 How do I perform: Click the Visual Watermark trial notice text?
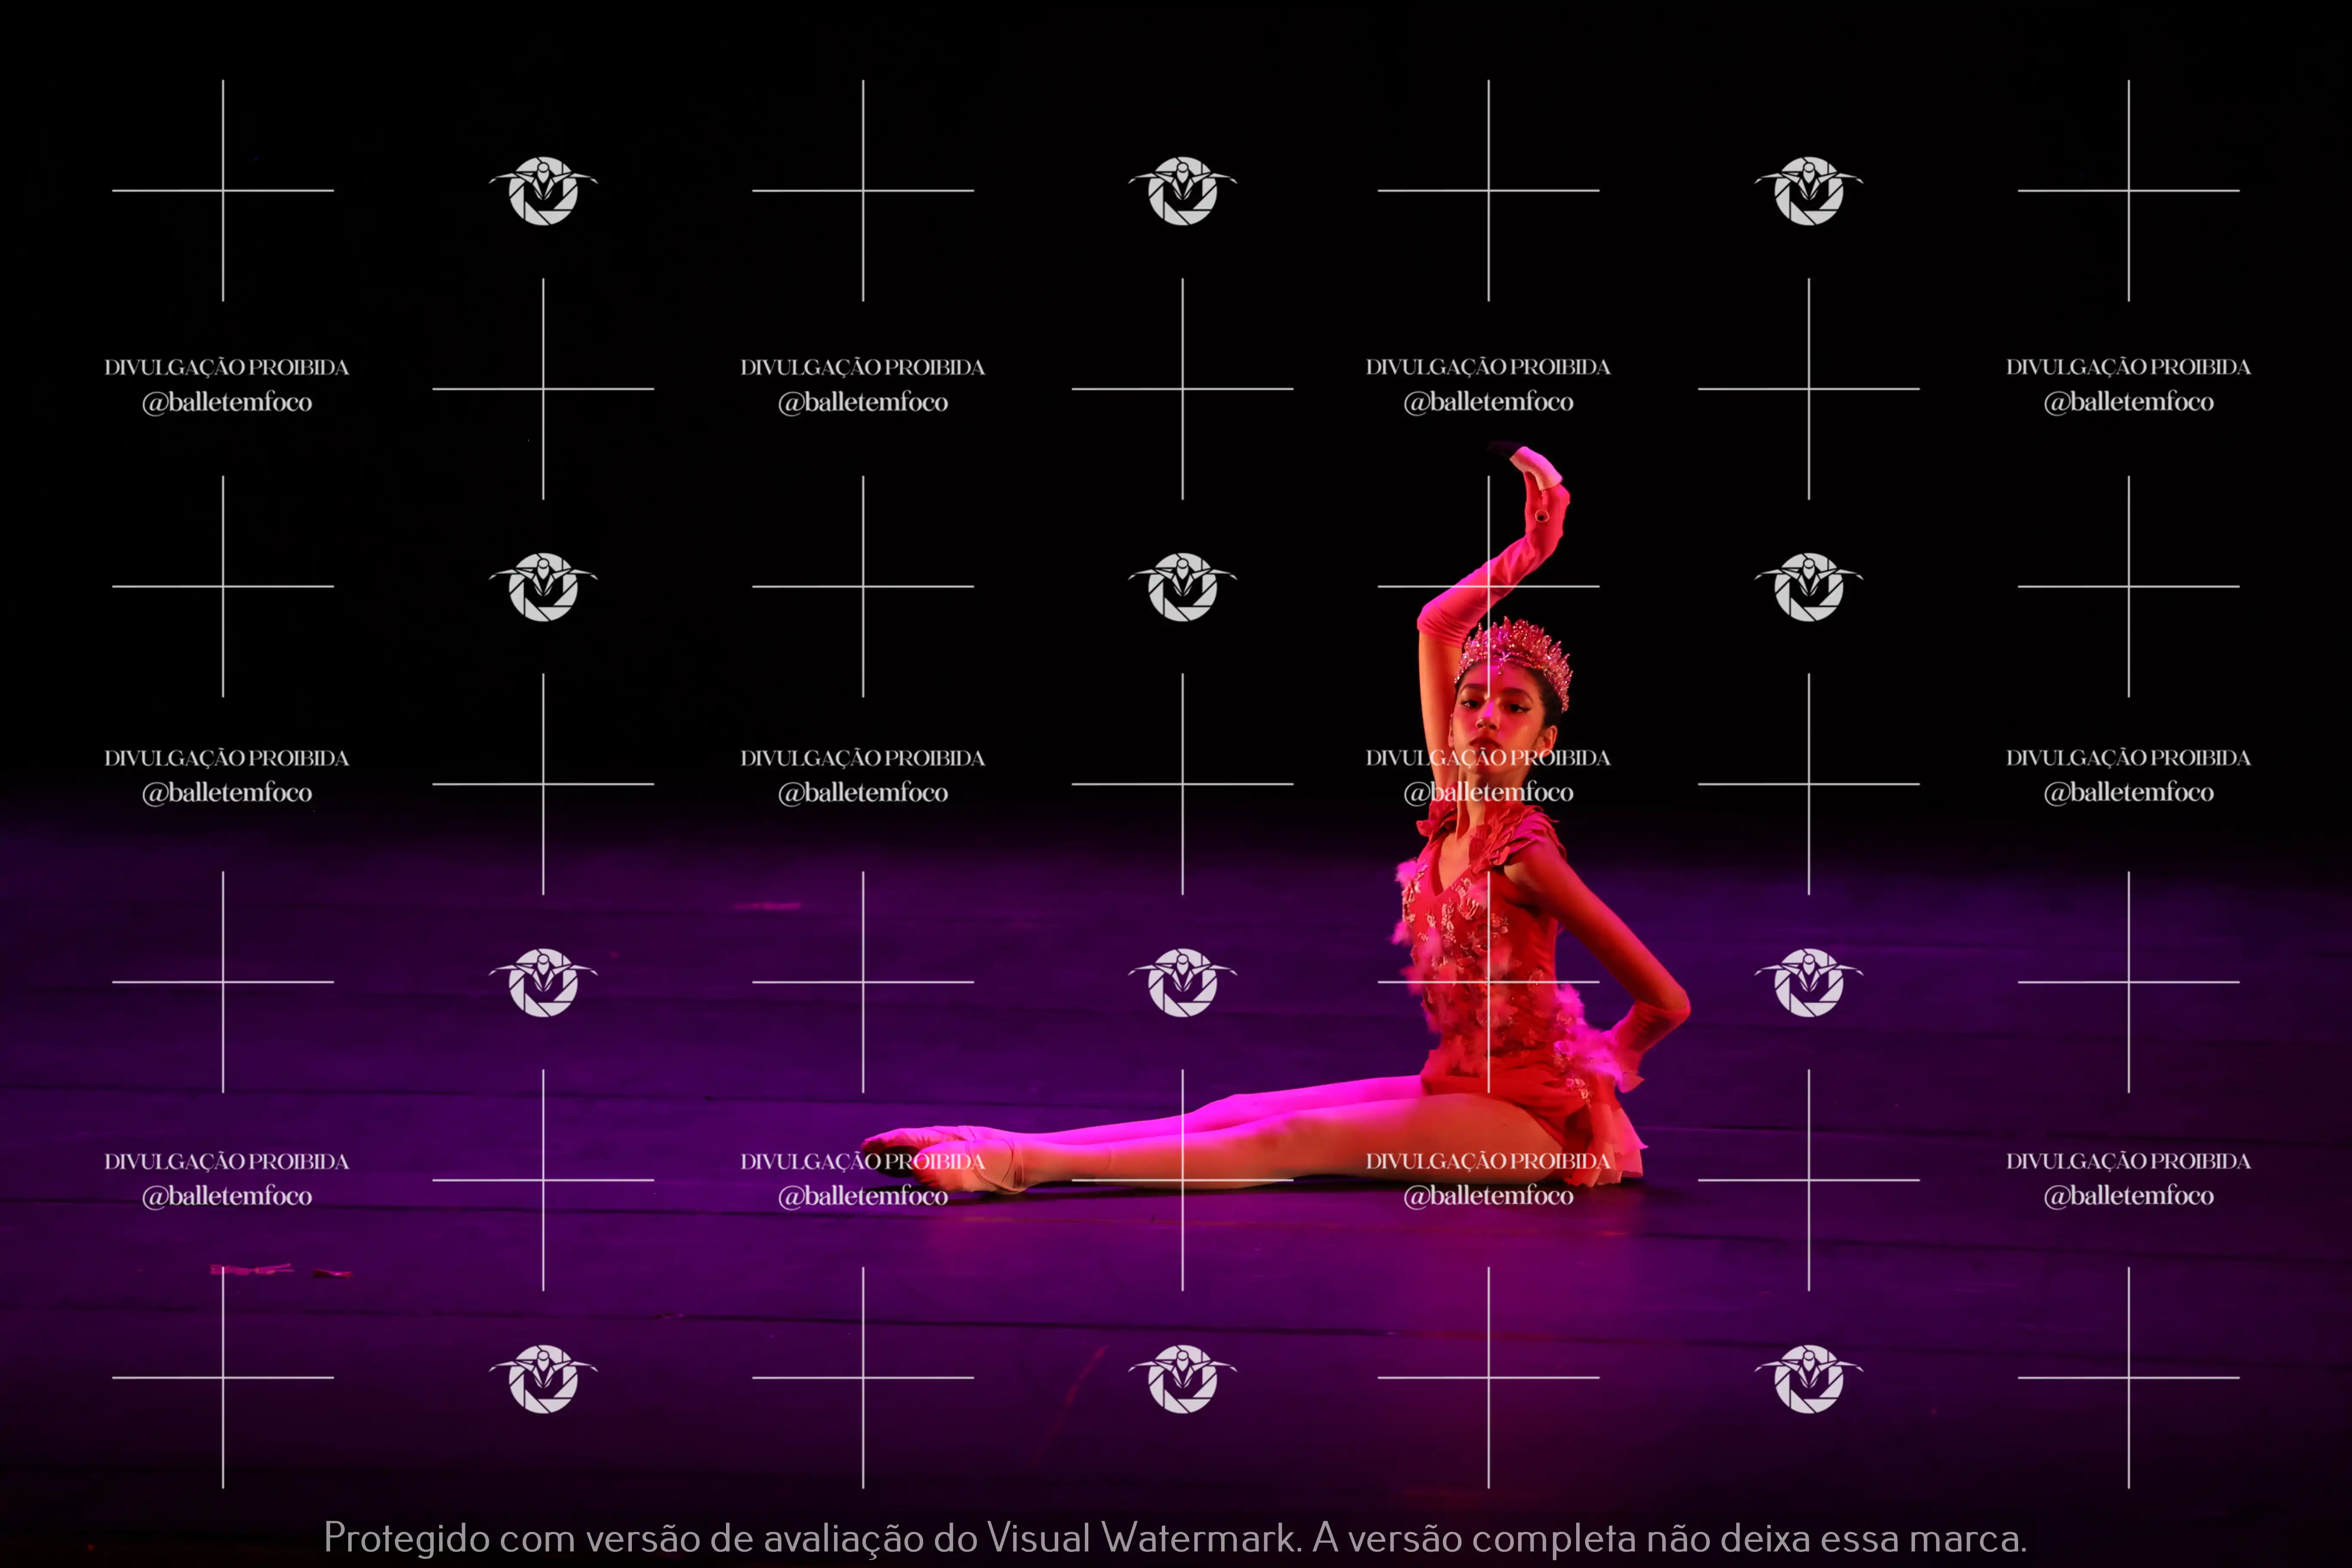(x=1175, y=1537)
